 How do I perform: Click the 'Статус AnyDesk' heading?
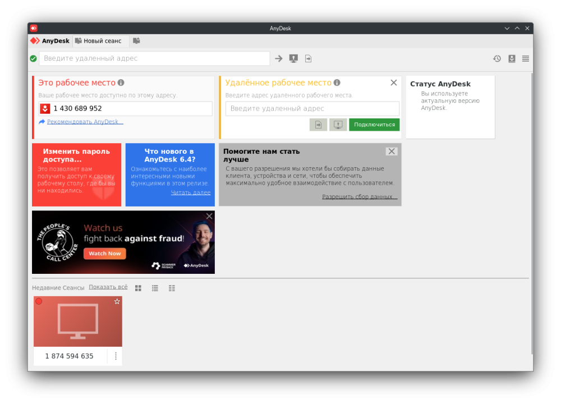click(x=440, y=84)
